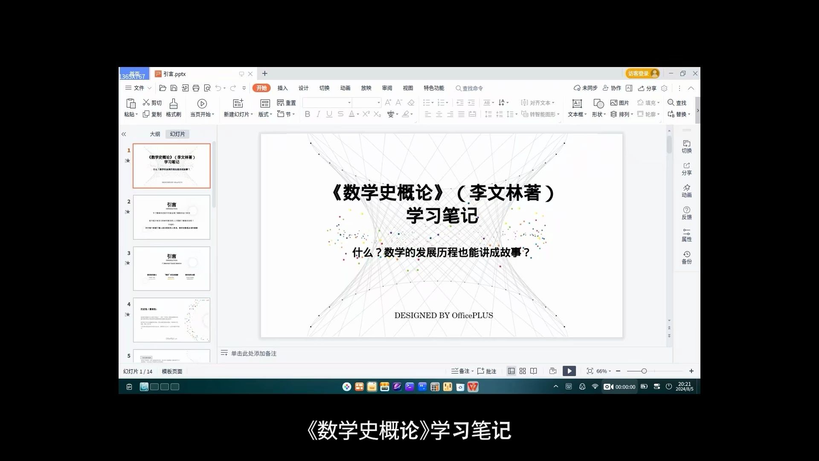The width and height of the screenshot is (819, 461).
Task: Insert a 文本框 text box icon
Action: 577,103
